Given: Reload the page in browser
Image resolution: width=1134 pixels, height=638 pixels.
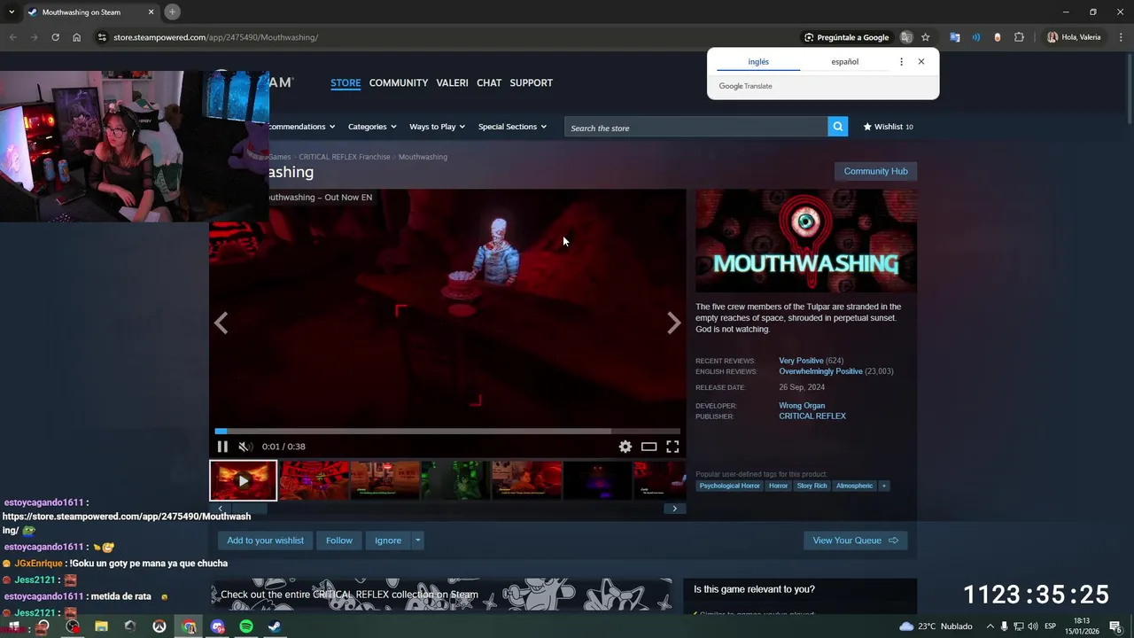Looking at the screenshot, I should pyautogui.click(x=55, y=37).
